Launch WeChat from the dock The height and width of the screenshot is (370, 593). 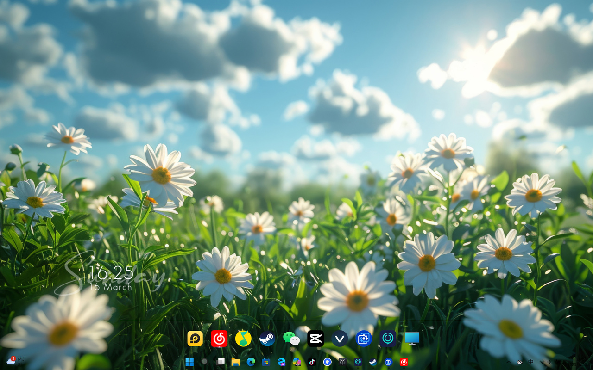coord(291,339)
